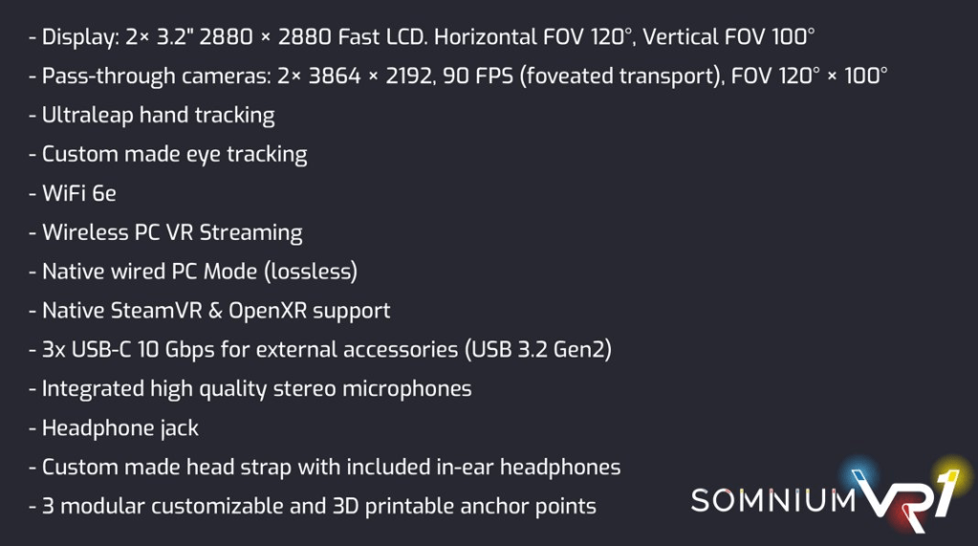Image resolution: width=978 pixels, height=546 pixels.
Task: Select the Headphone jack line
Action: (x=114, y=427)
